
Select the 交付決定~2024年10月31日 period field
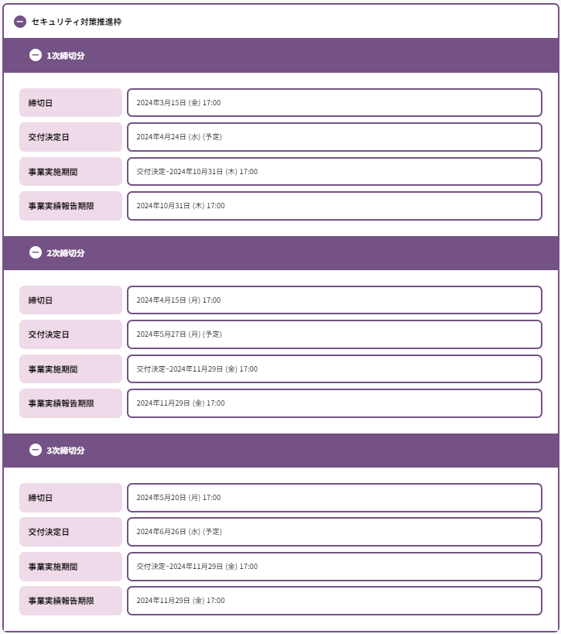[x=334, y=172]
